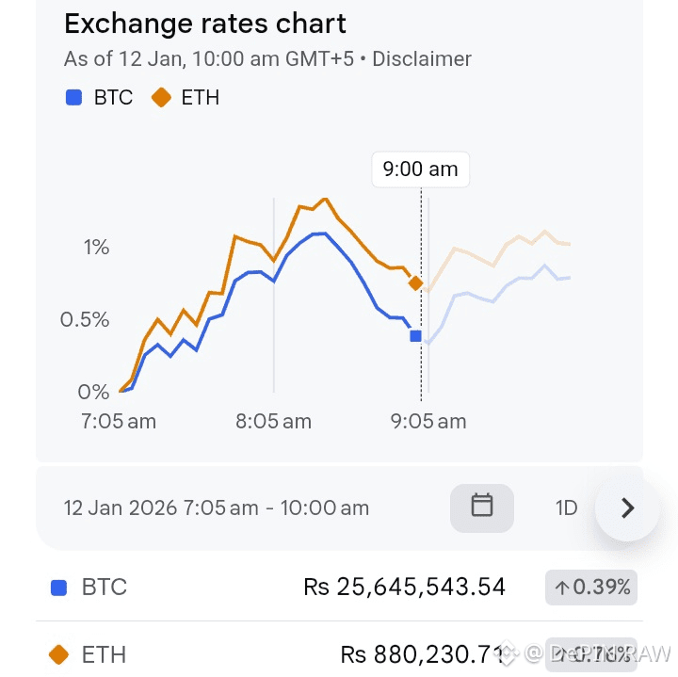Screen dimensions: 678x677
Task: Open the calendar date picker icon
Action: click(481, 508)
